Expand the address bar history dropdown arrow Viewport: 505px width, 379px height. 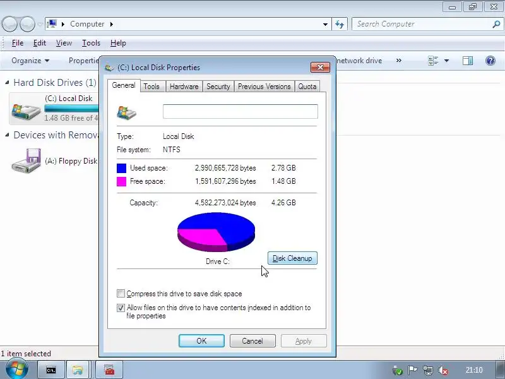[325, 24]
